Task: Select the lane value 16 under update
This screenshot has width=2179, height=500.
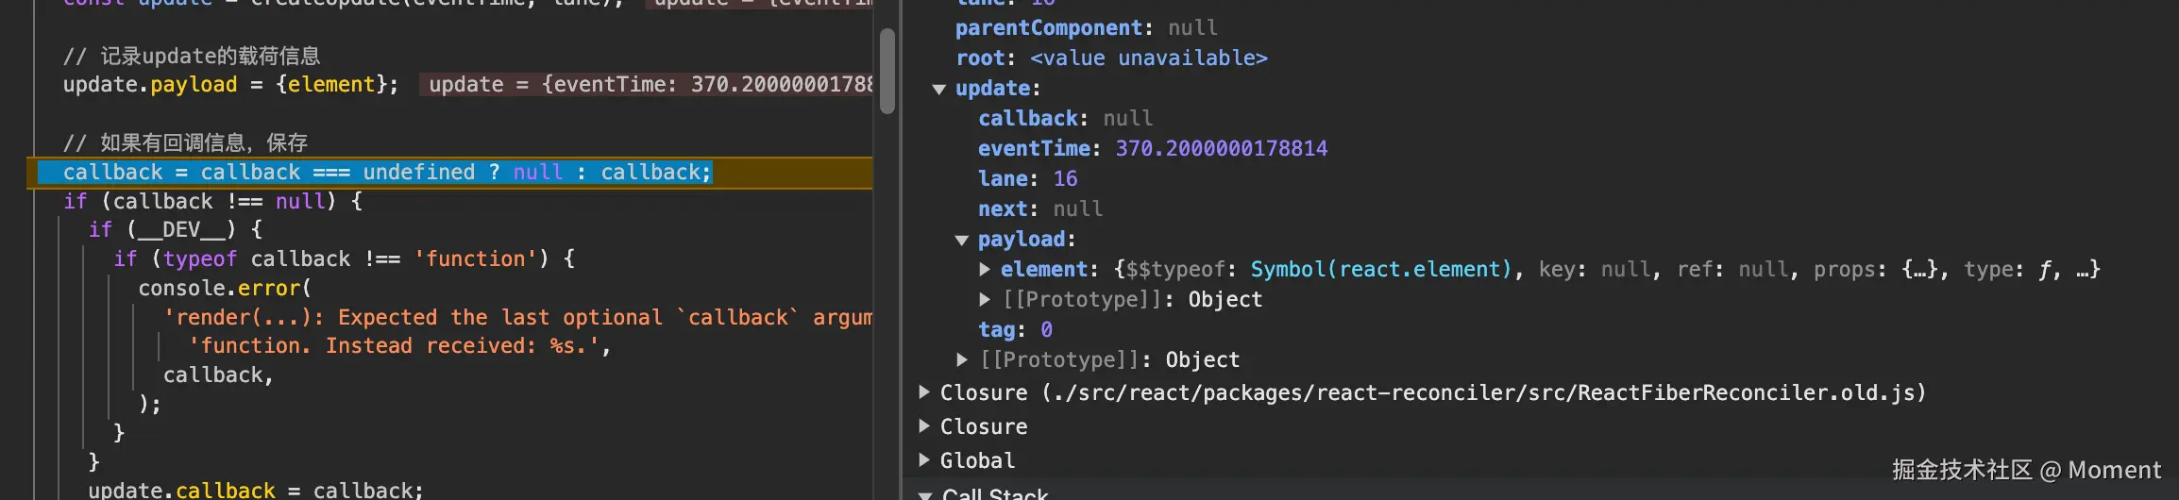Action: [x=1065, y=179]
